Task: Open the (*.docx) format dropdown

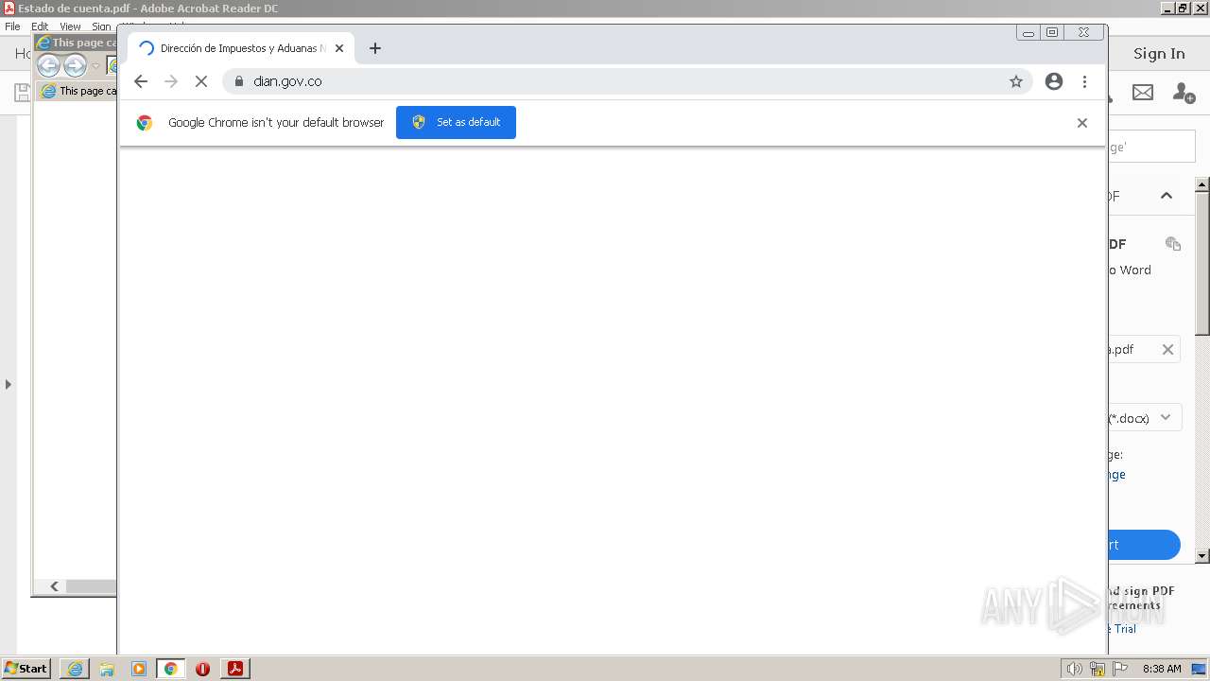Action: tap(1145, 417)
